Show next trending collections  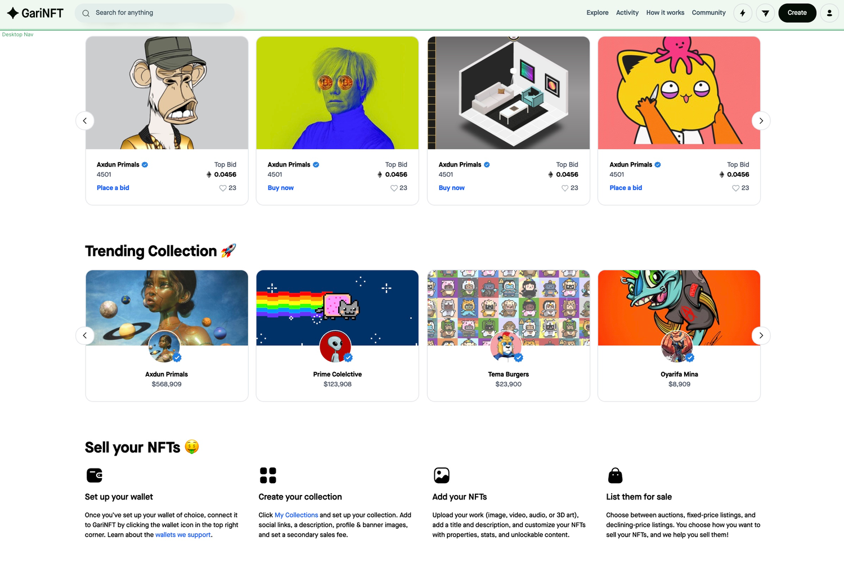coord(761,336)
